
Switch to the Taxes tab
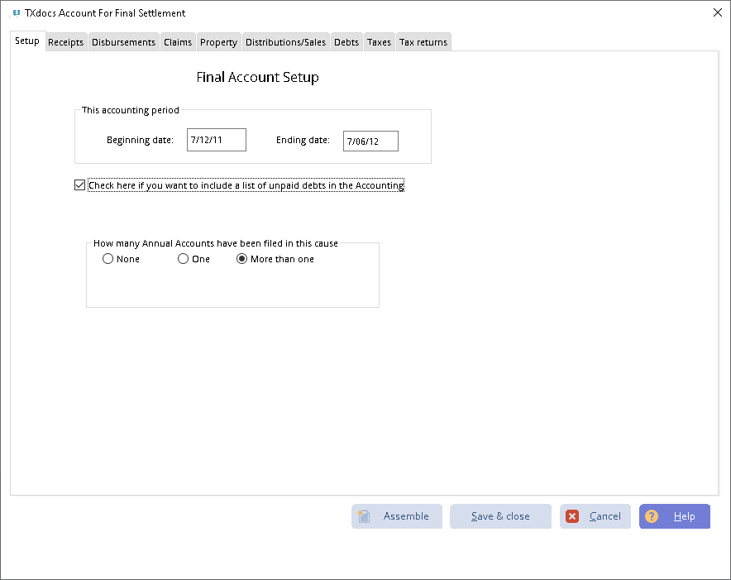[x=378, y=41]
